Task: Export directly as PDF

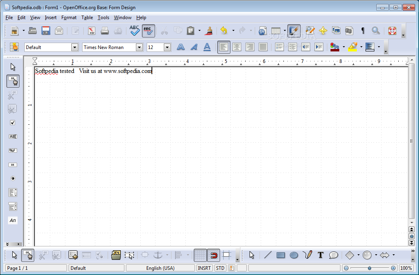Action: point(92,31)
